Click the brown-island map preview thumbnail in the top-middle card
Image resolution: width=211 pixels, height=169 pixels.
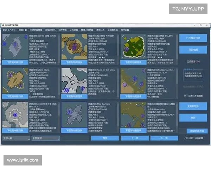[x=74, y=46]
